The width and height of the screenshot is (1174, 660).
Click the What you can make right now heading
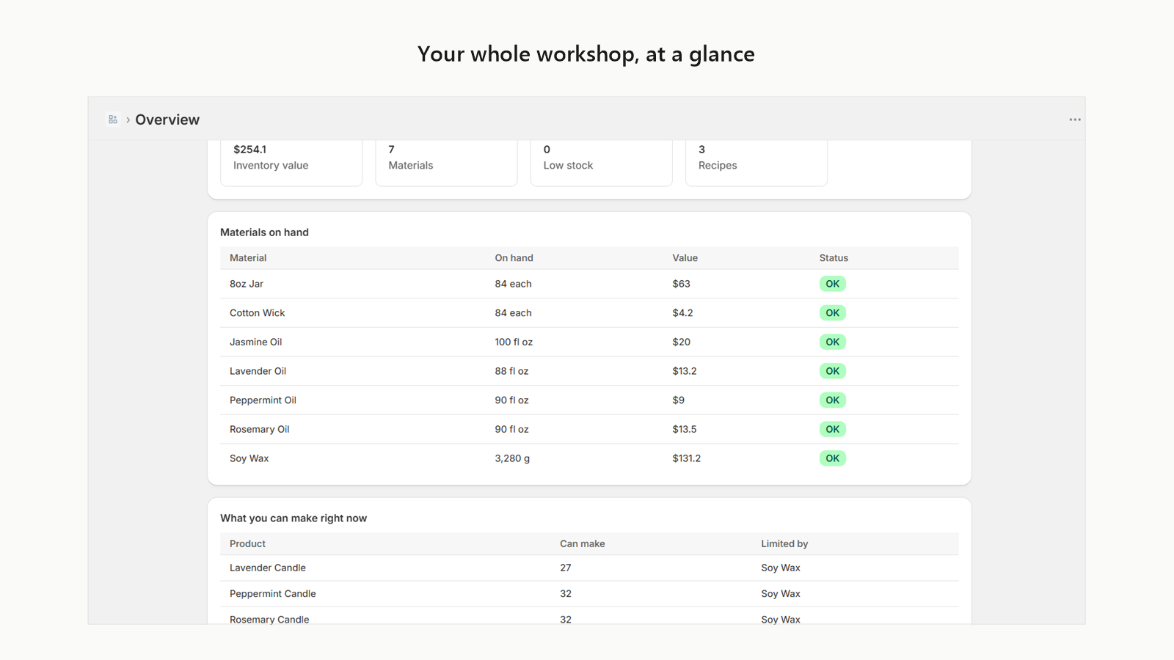click(x=293, y=518)
